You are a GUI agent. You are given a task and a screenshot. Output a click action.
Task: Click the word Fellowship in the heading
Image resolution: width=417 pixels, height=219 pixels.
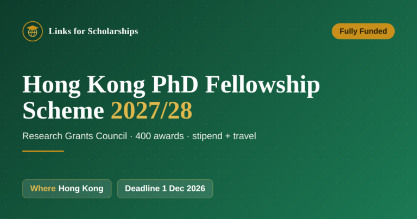[263, 85]
